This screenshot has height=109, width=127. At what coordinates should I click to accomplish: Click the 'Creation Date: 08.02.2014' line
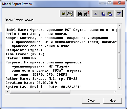[x=31, y=83]
